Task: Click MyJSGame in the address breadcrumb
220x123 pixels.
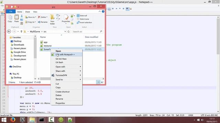Action: (x=35, y=31)
